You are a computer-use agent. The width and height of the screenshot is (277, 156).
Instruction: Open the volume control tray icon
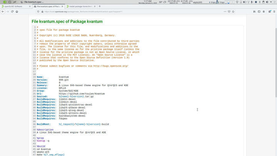pos(267,2)
